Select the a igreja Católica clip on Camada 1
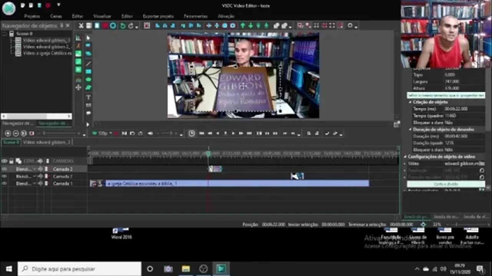Screen dimensions: 492x276 pyautogui.click(x=229, y=184)
